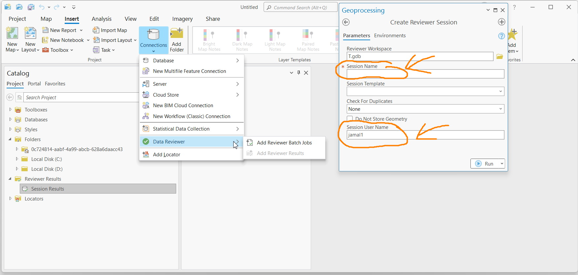Screen dimensions: 578x275
Task: Click the add plus icon in Geoprocessing header
Action: (501, 22)
